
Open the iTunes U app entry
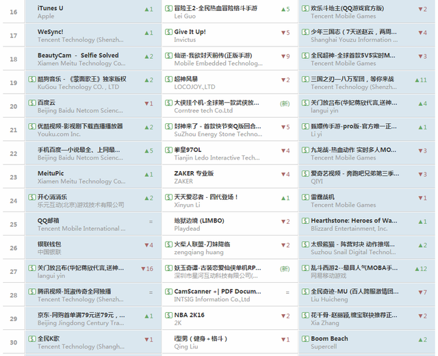coord(50,8)
